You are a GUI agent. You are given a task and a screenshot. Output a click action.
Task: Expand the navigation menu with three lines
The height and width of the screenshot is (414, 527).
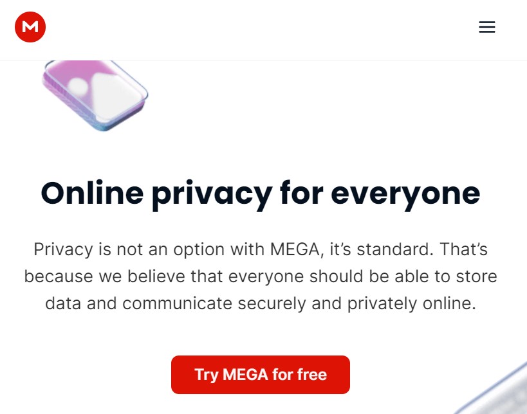pyautogui.click(x=487, y=27)
